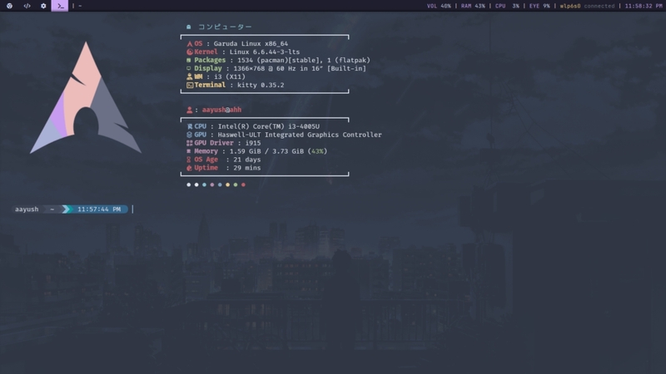The image size is (666, 374).
Task: Click the GPU driver value 'i915'
Action: coord(253,143)
